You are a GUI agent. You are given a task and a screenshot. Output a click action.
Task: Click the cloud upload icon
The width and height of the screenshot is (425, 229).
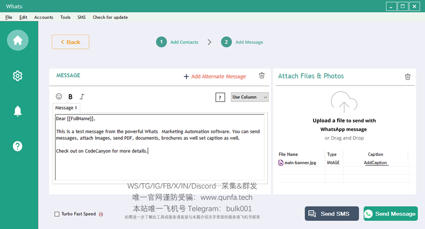[344, 102]
